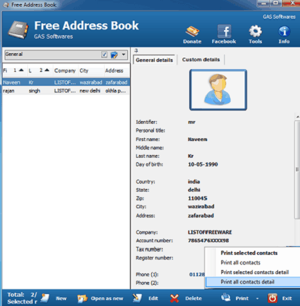This screenshot has height=306, width=300.
Task: Click the Delete button label
Action: coord(193,299)
